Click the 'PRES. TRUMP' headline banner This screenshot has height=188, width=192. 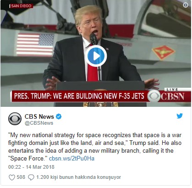79,96
